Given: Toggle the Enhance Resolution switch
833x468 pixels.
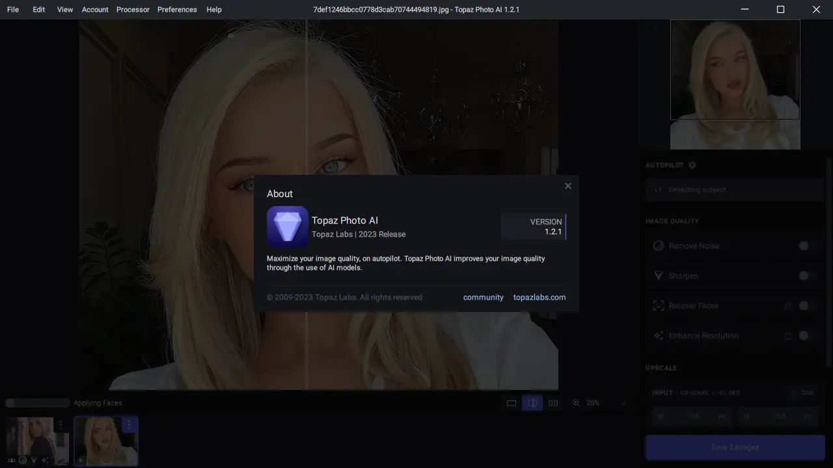Looking at the screenshot, I should point(807,335).
